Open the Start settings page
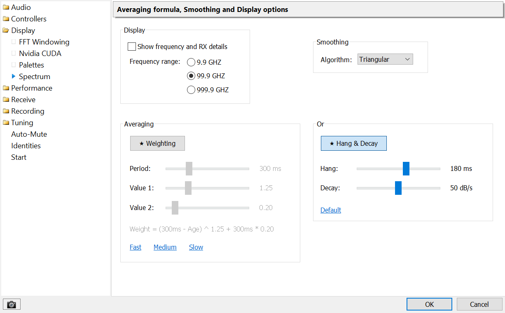This screenshot has width=505, height=313. [x=19, y=157]
